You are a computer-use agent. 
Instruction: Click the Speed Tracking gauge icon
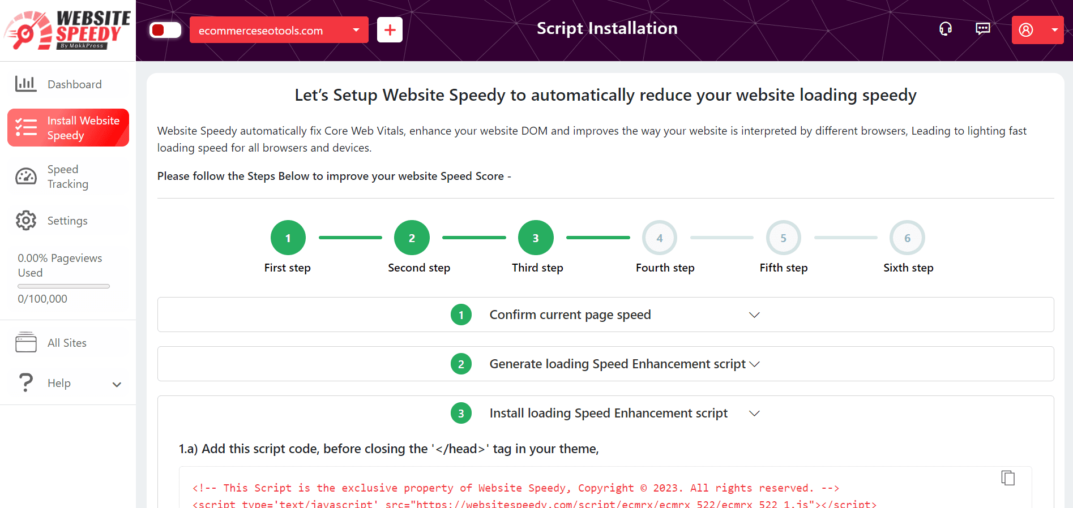pyautogui.click(x=26, y=176)
